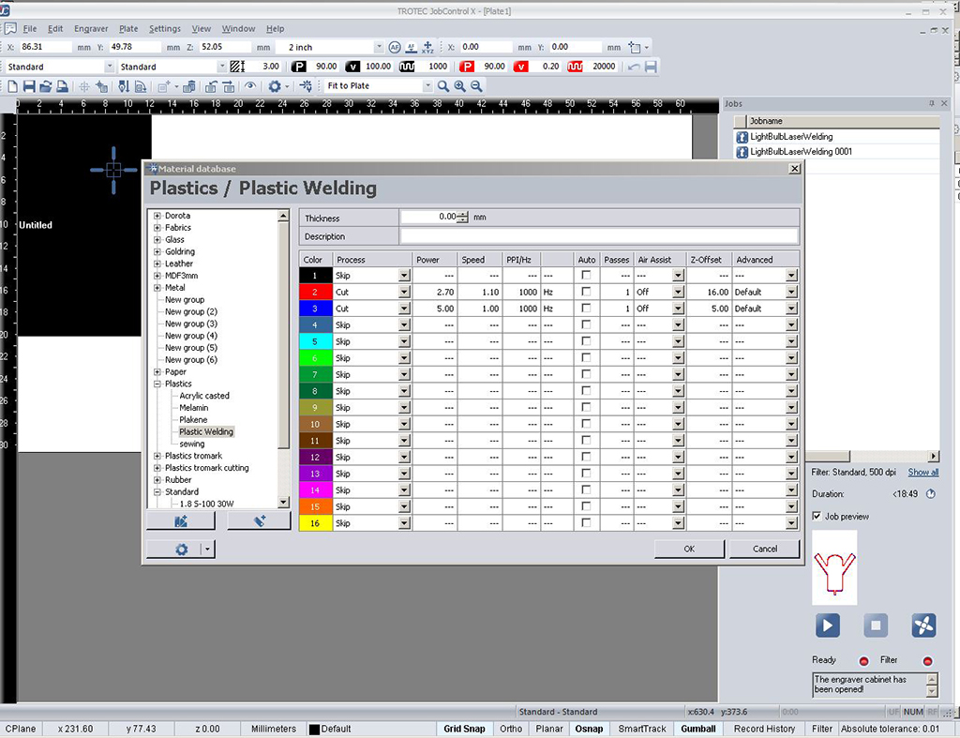Tick the Auto checkbox for color 5
The height and width of the screenshot is (738, 960).
(586, 341)
